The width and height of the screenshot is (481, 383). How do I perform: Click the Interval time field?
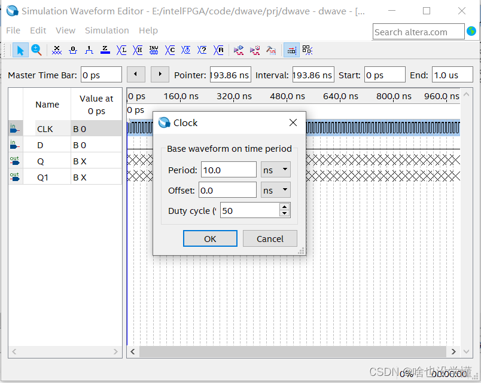click(x=313, y=75)
